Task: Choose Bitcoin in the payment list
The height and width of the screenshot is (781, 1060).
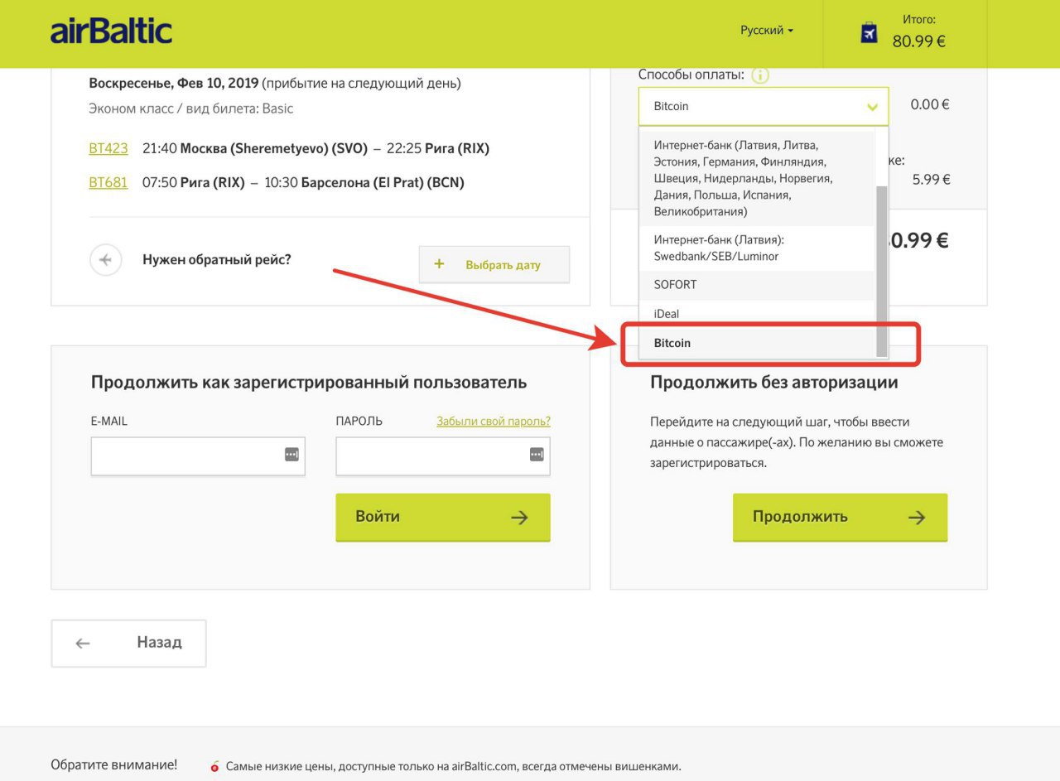Action: point(756,343)
